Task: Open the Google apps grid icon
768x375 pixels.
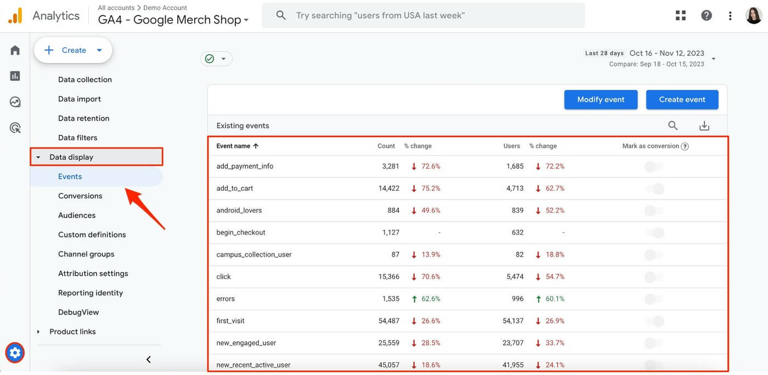Action: (680, 15)
